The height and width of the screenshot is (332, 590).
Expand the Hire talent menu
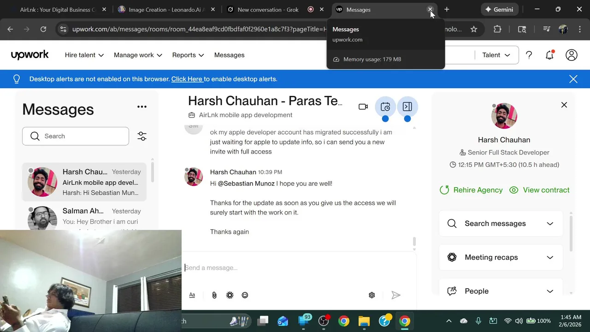(84, 55)
